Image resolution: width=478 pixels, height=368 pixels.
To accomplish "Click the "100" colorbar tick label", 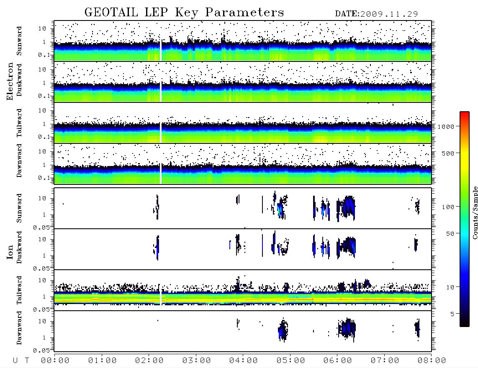I will point(448,207).
